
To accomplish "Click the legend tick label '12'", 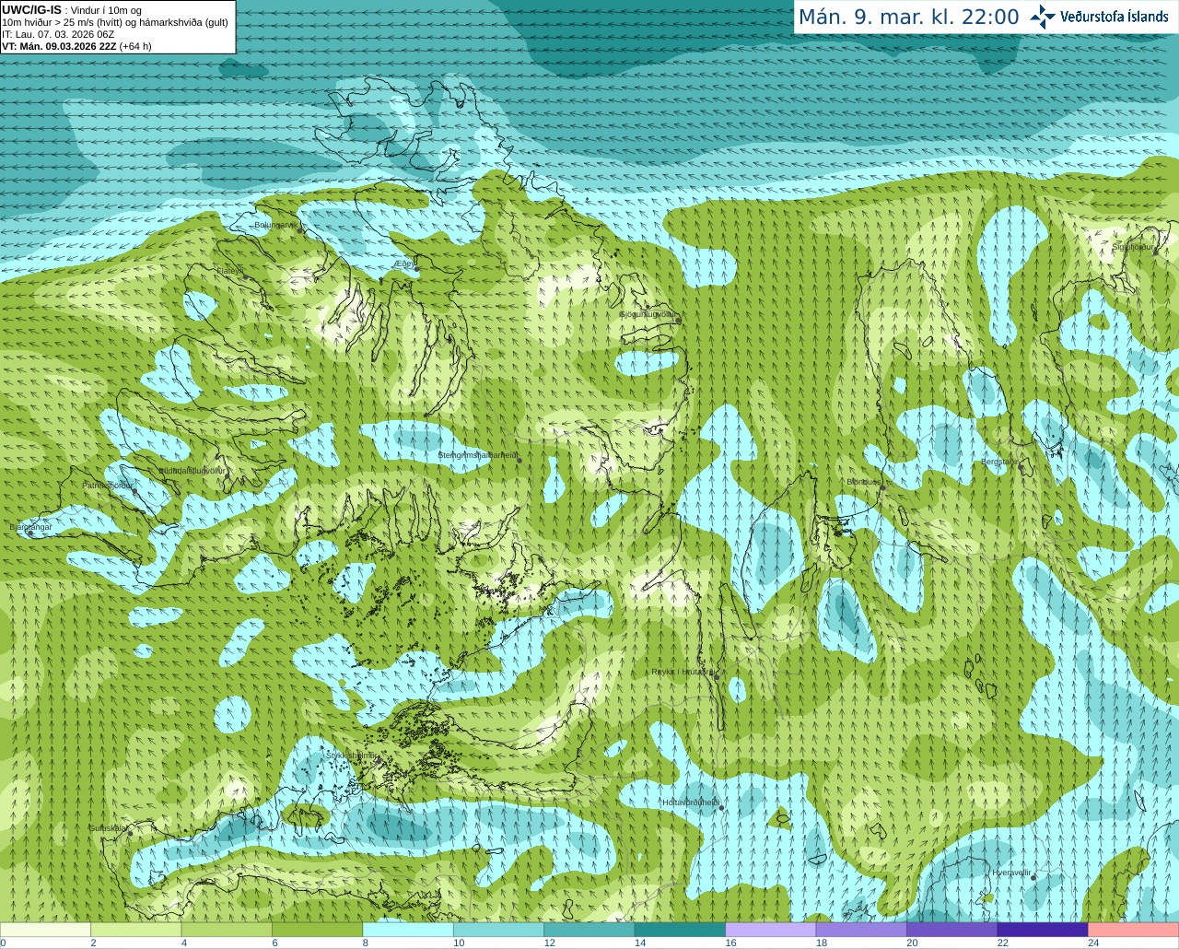I will [x=550, y=943].
